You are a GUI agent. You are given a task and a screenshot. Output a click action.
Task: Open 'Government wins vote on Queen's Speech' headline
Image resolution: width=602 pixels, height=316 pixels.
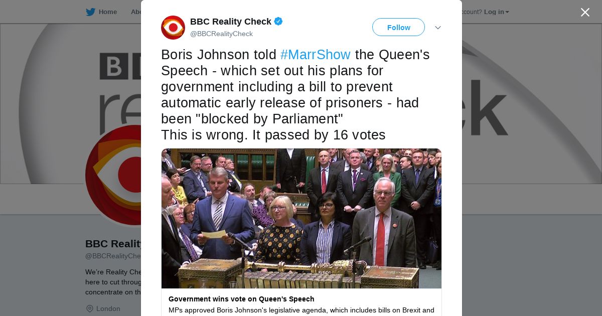pos(241,299)
